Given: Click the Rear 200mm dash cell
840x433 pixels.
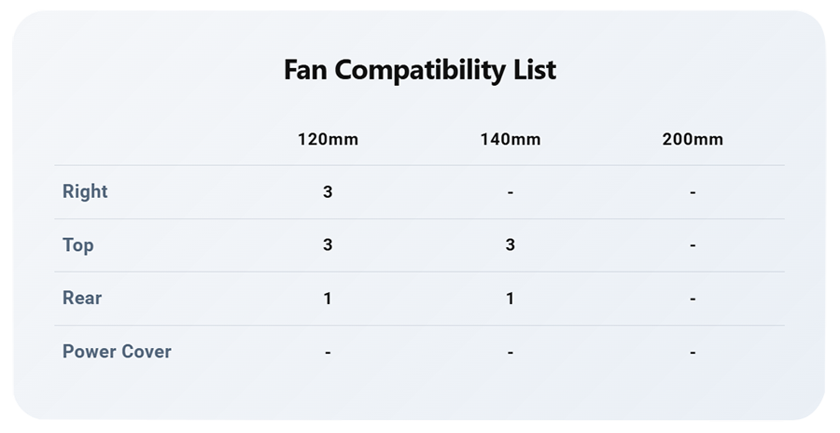Looking at the screenshot, I should [693, 299].
